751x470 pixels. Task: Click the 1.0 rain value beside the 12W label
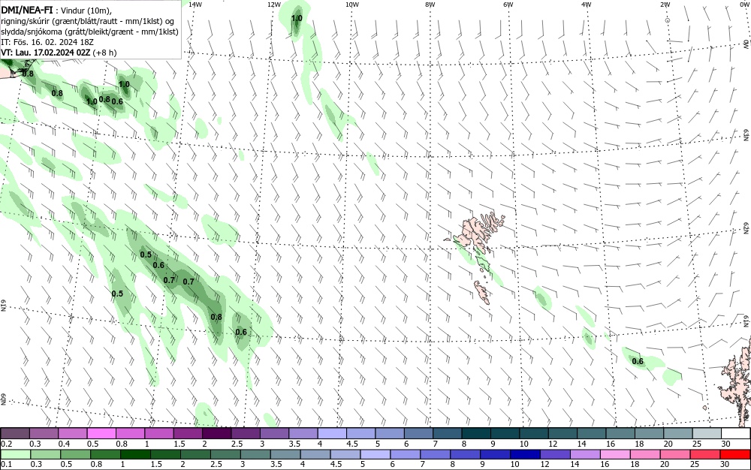[297, 18]
